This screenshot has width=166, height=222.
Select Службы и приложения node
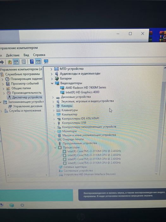25,111
